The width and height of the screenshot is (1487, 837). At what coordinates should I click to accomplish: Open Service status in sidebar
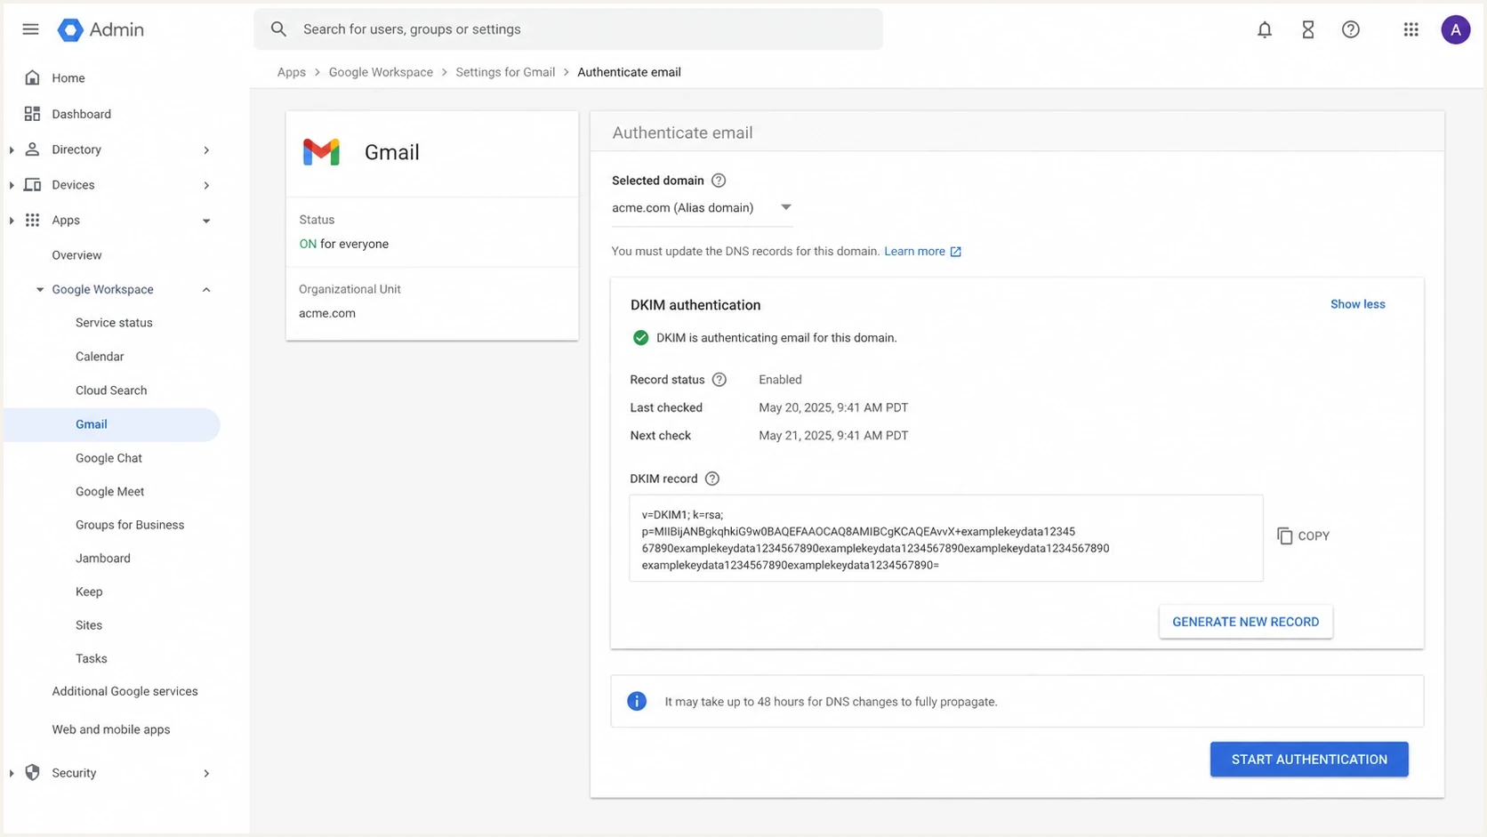pos(114,323)
